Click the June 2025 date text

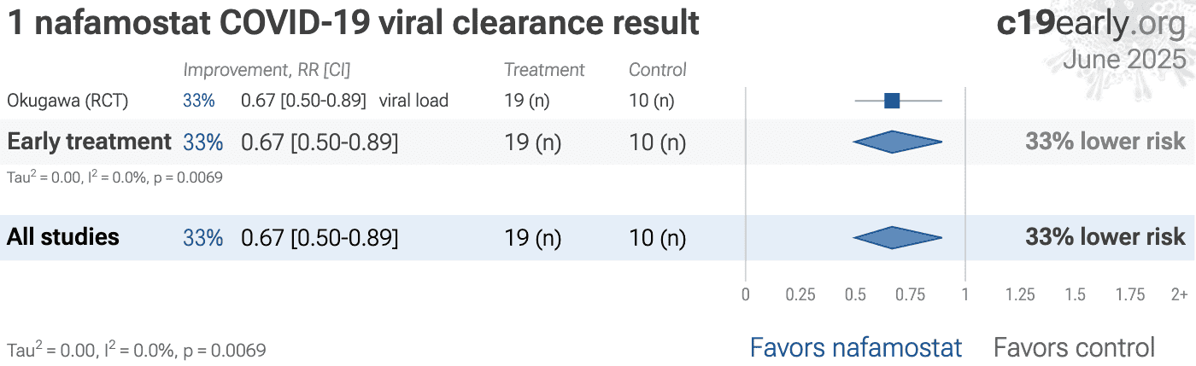(x=1124, y=60)
